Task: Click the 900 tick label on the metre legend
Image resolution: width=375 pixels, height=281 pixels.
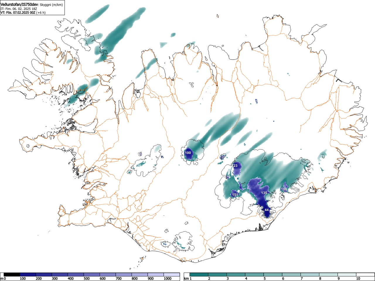Action: coord(151,279)
